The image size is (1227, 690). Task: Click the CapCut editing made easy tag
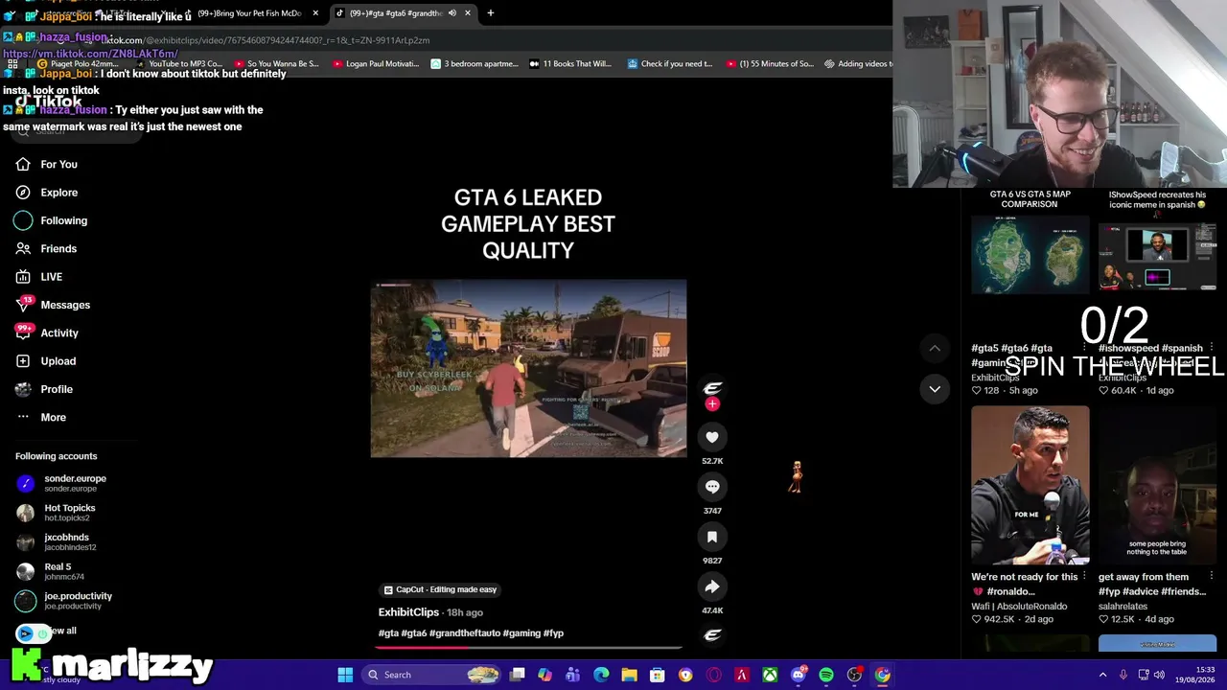click(x=440, y=589)
